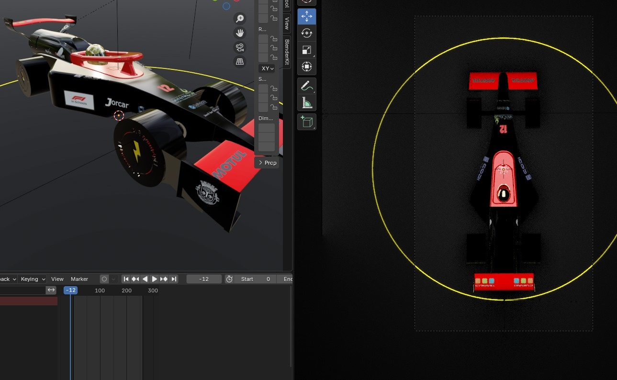
Task: Select the Move tool in toolbar
Action: click(307, 16)
